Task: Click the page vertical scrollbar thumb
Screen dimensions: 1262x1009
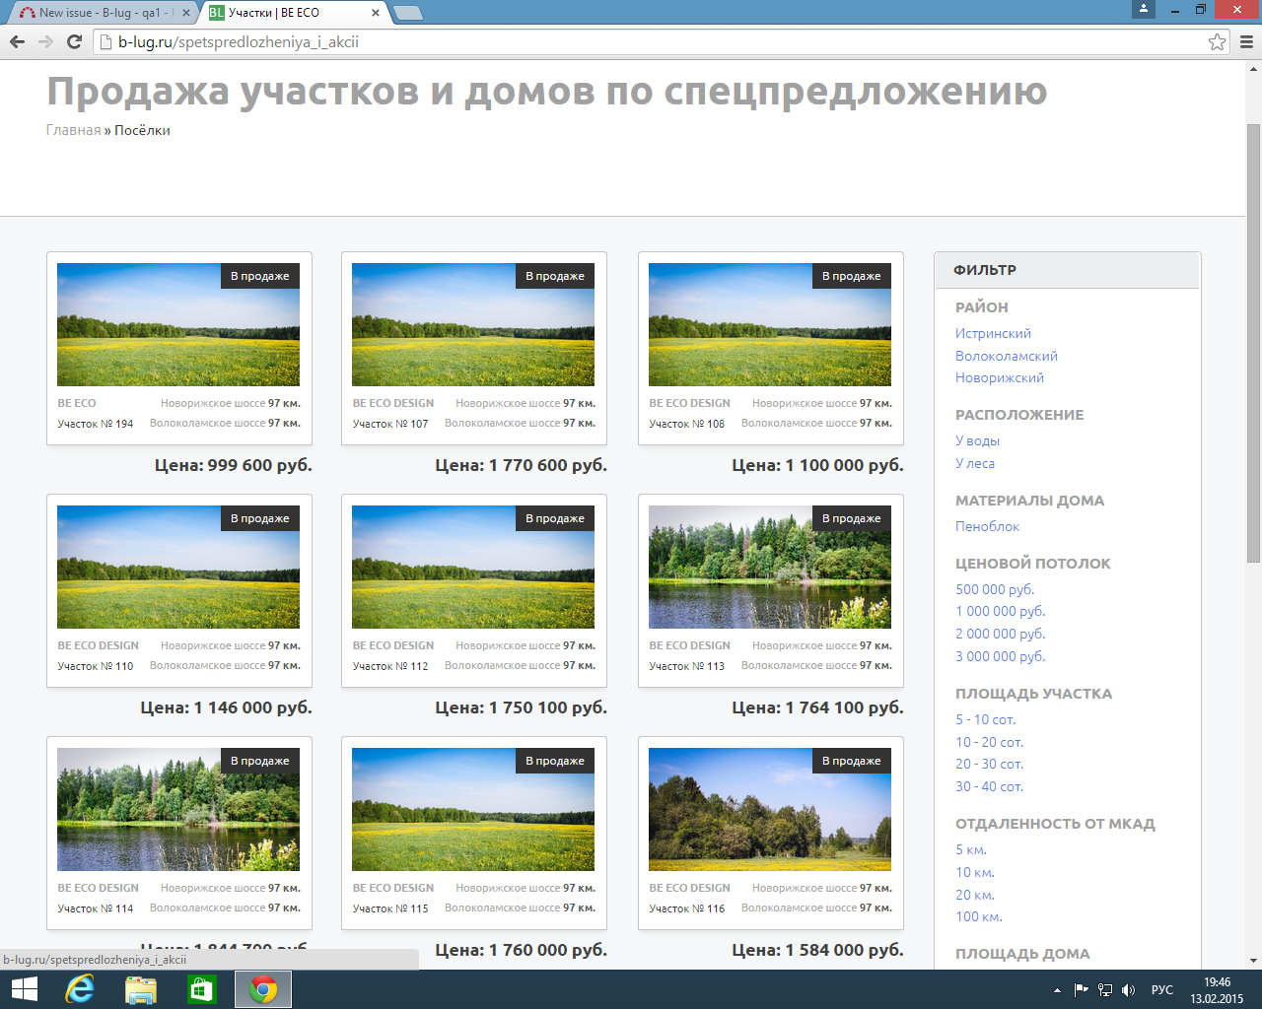Action: [x=1253, y=345]
